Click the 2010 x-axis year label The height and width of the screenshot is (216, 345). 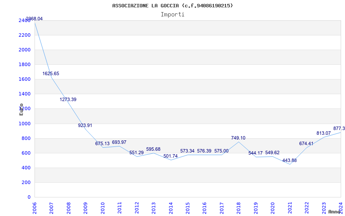(103, 207)
